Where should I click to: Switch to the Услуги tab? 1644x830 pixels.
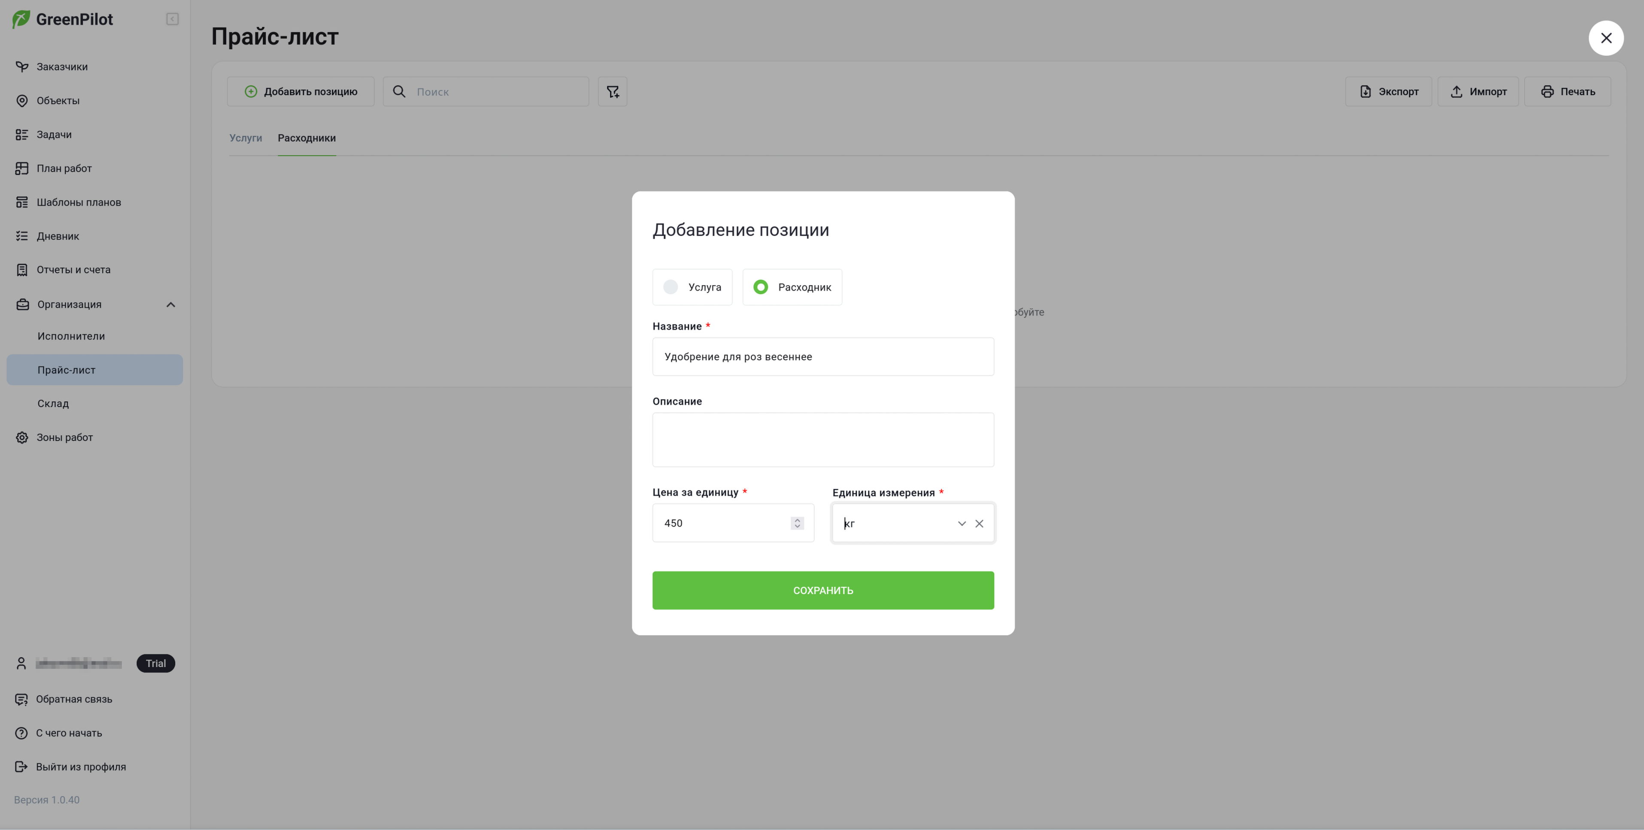246,138
